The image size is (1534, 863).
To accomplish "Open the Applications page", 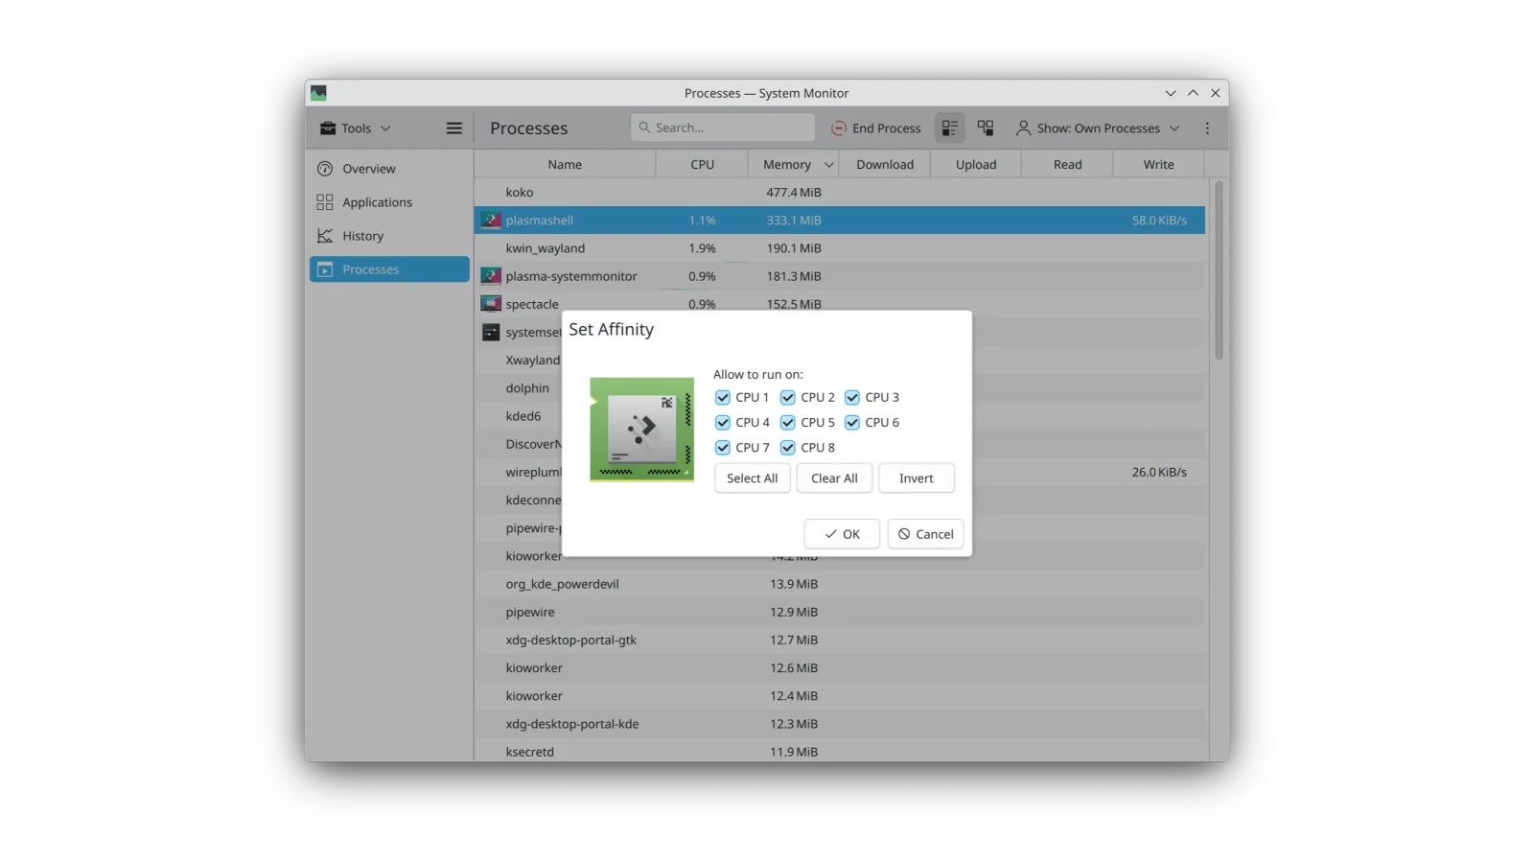I will coord(389,202).
